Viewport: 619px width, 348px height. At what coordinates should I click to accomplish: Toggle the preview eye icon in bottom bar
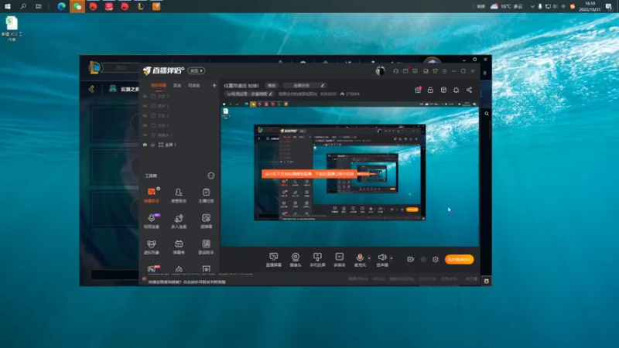(x=423, y=259)
